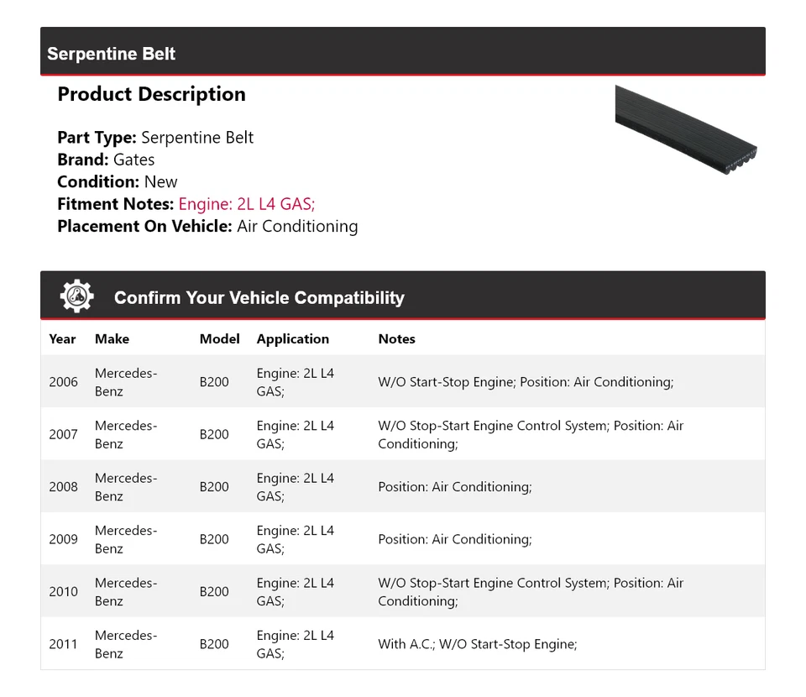The height and width of the screenshot is (697, 806).
Task: Click the Application column header
Action: (292, 339)
